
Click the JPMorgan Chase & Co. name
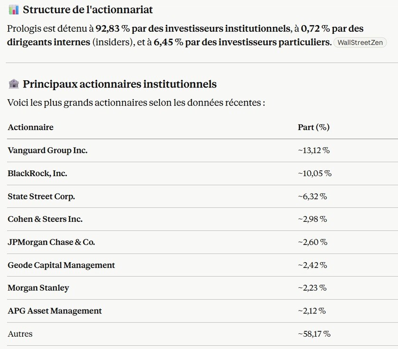pyautogui.click(x=51, y=242)
